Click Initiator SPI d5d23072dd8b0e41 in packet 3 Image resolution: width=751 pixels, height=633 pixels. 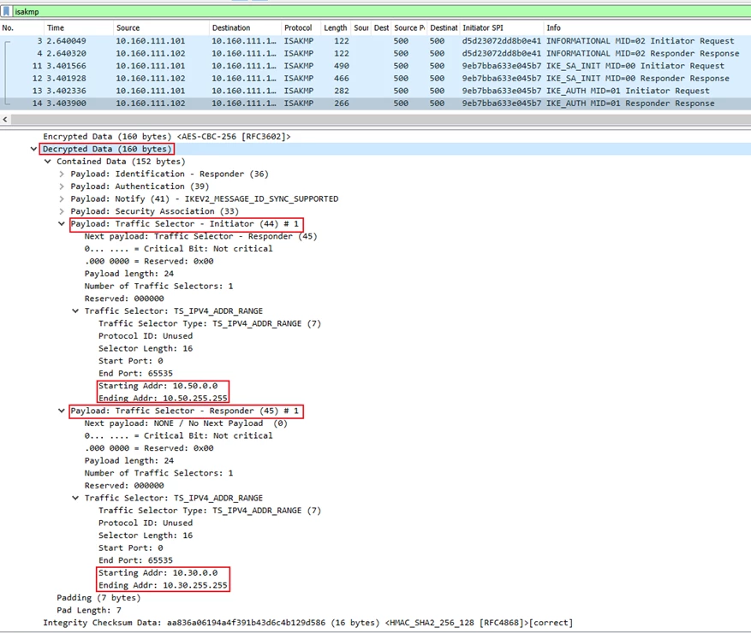pos(502,41)
